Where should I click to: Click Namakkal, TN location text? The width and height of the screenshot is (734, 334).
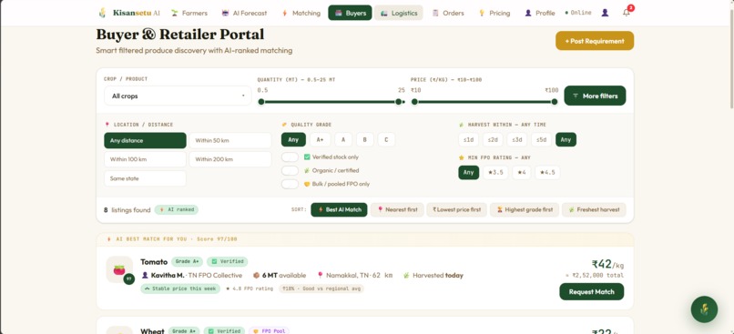348,276
